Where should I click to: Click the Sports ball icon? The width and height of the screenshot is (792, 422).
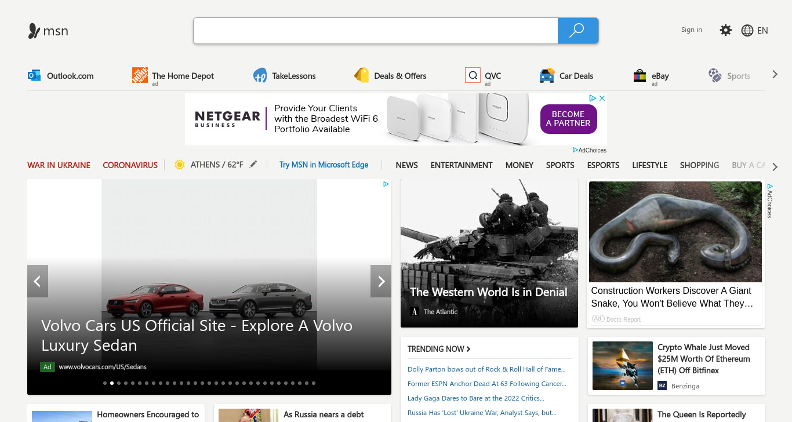click(715, 75)
